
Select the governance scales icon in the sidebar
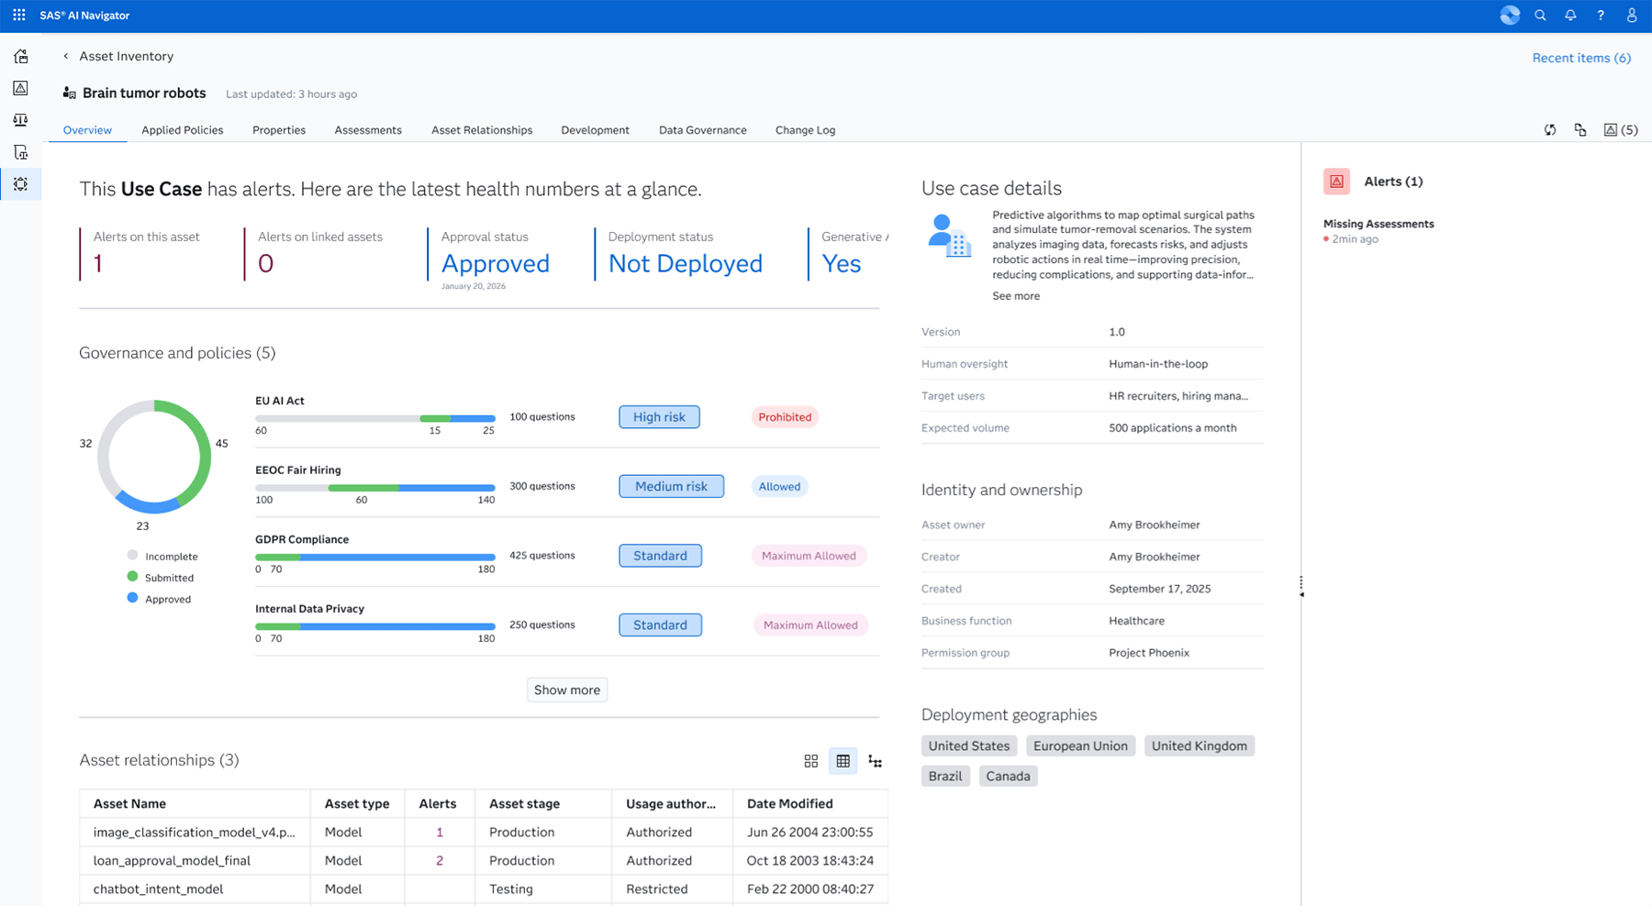click(x=20, y=119)
